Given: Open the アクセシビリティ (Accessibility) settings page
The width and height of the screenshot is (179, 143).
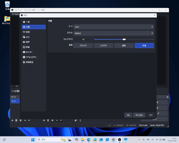Looking at the screenshot, I should [x=33, y=57].
